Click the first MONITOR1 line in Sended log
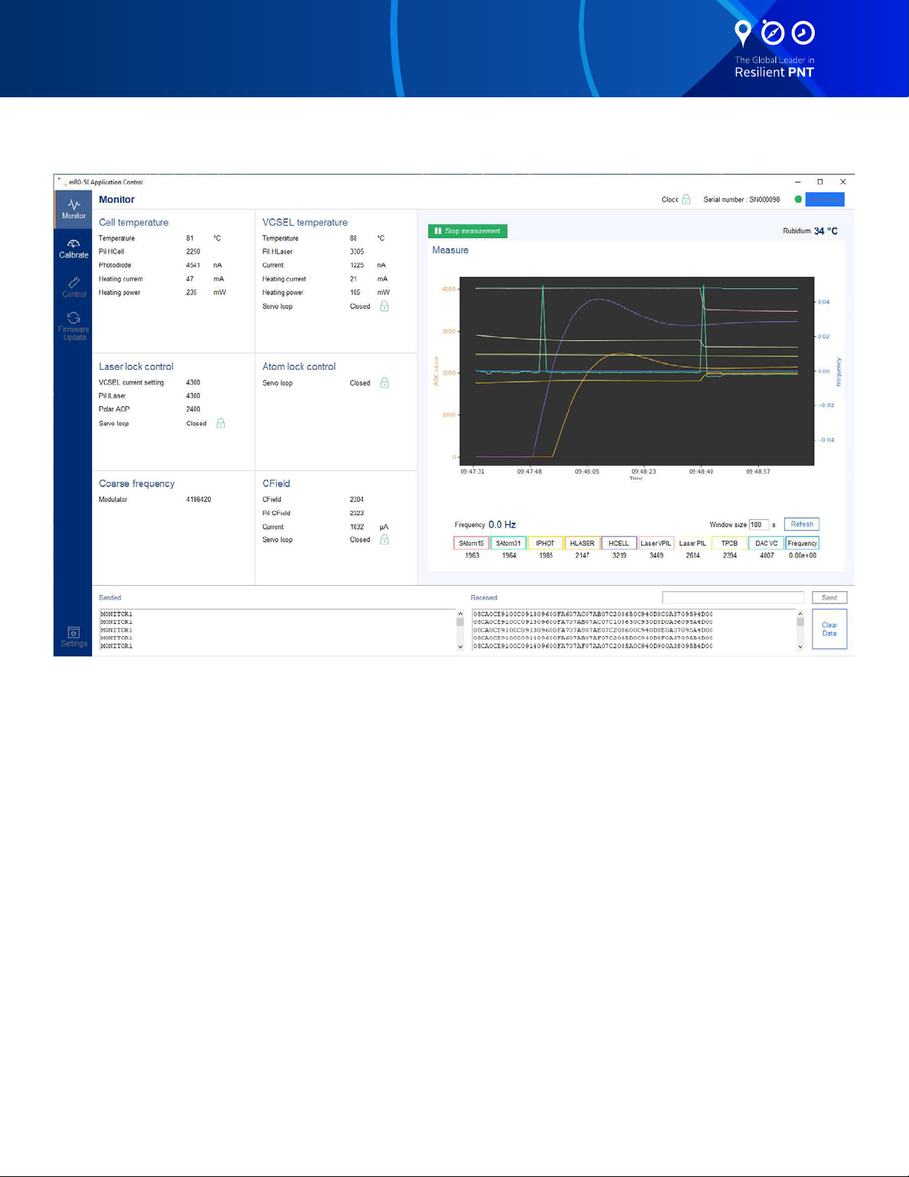Screen dimensions: 909x1177 (x=117, y=614)
